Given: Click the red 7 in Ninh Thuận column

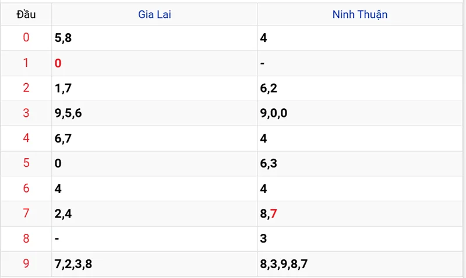Looking at the screenshot, I should (274, 213).
